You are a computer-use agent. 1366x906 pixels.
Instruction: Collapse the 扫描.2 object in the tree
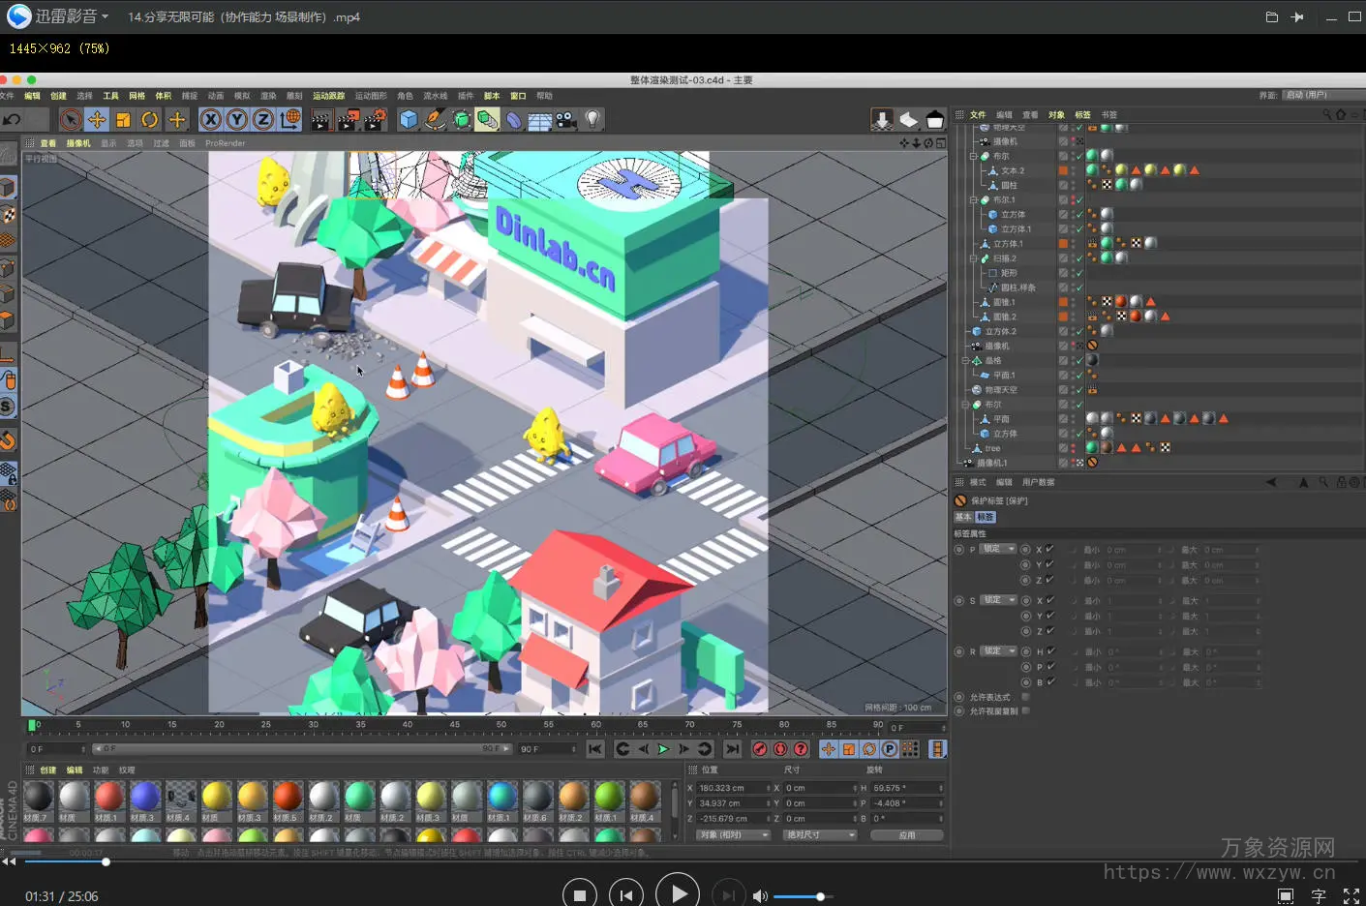[x=973, y=258]
